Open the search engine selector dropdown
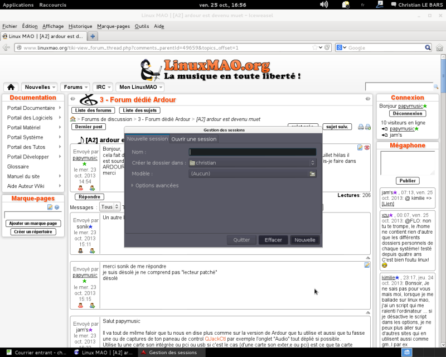446x357 pixels. tap(341, 47)
